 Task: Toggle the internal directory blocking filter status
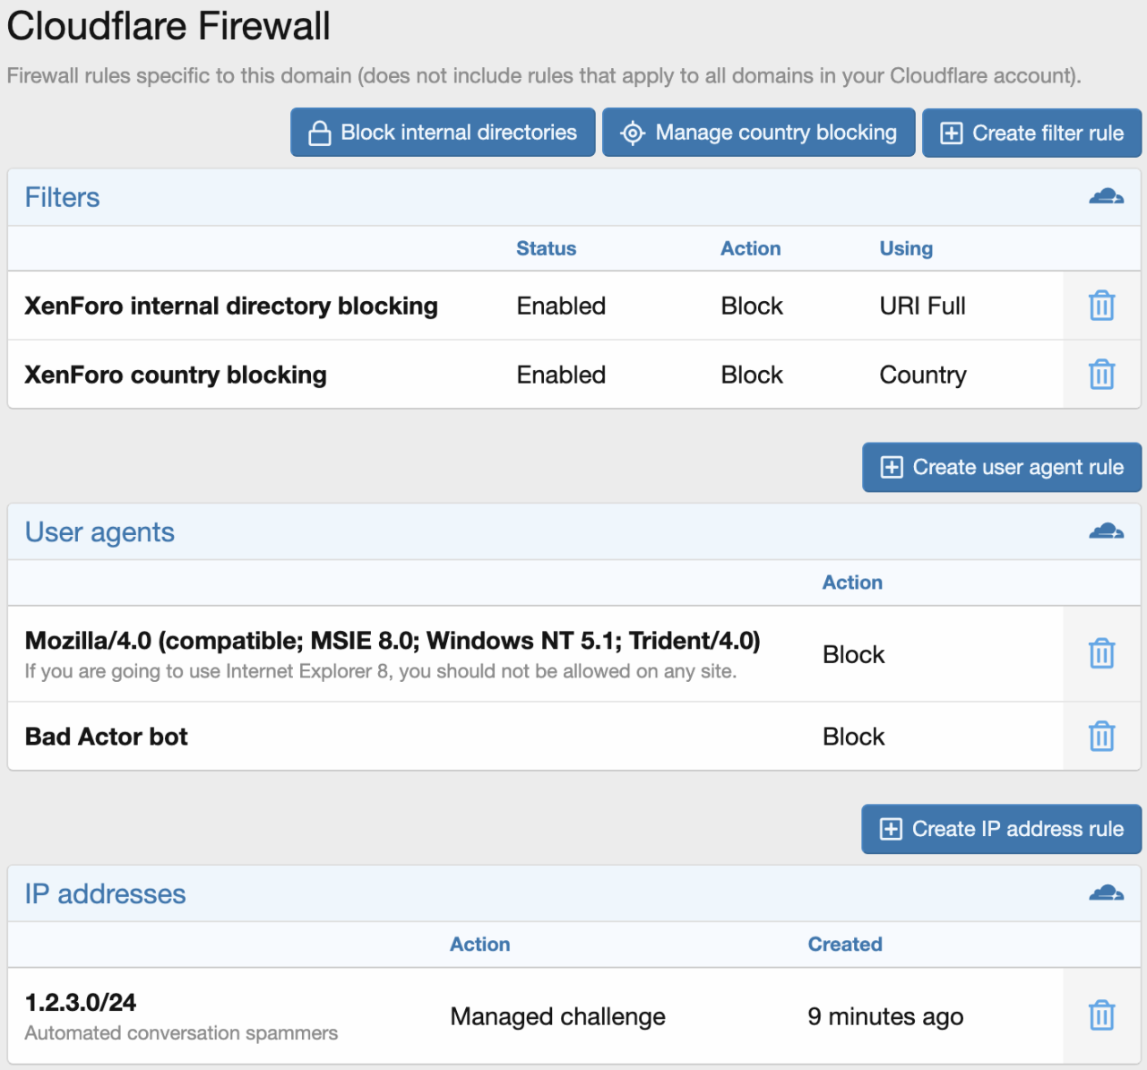tap(561, 306)
